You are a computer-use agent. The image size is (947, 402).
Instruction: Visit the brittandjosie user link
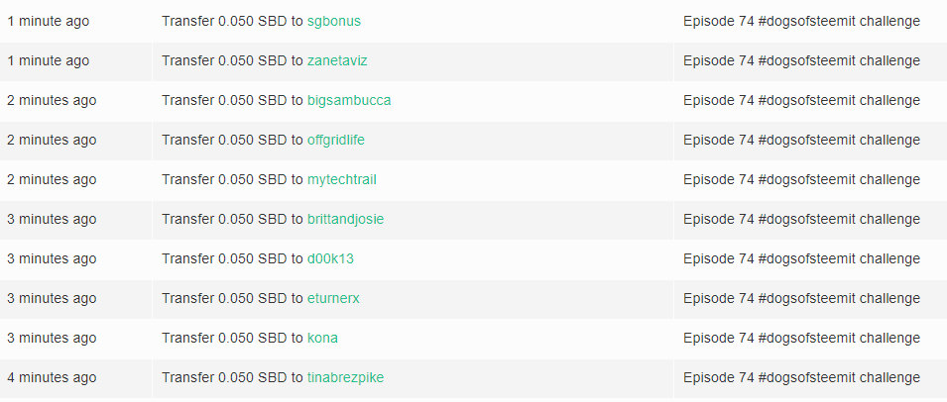coord(345,220)
